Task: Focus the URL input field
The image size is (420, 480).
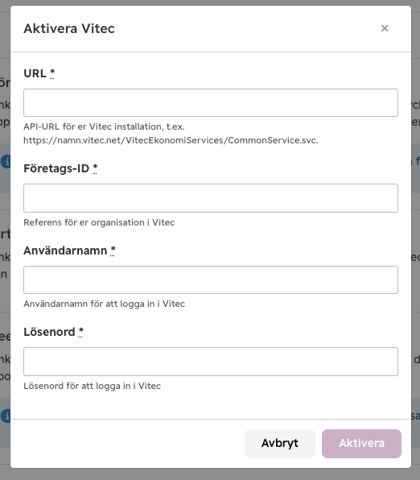Action: [x=211, y=102]
